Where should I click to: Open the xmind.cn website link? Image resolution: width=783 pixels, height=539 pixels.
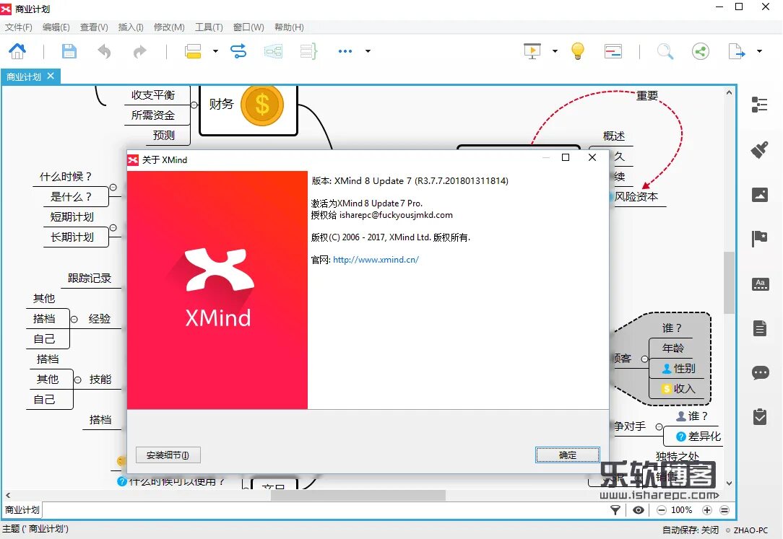coord(376,259)
